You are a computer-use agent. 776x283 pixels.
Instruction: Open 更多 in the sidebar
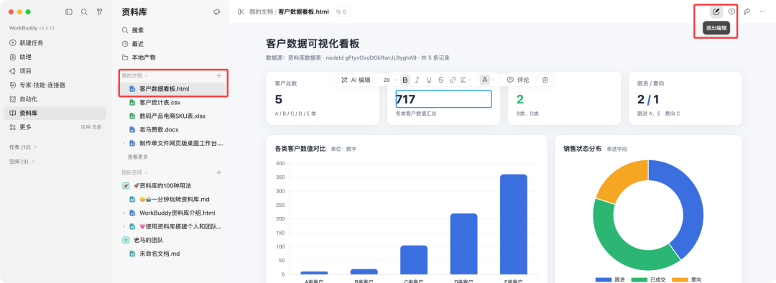[55, 127]
